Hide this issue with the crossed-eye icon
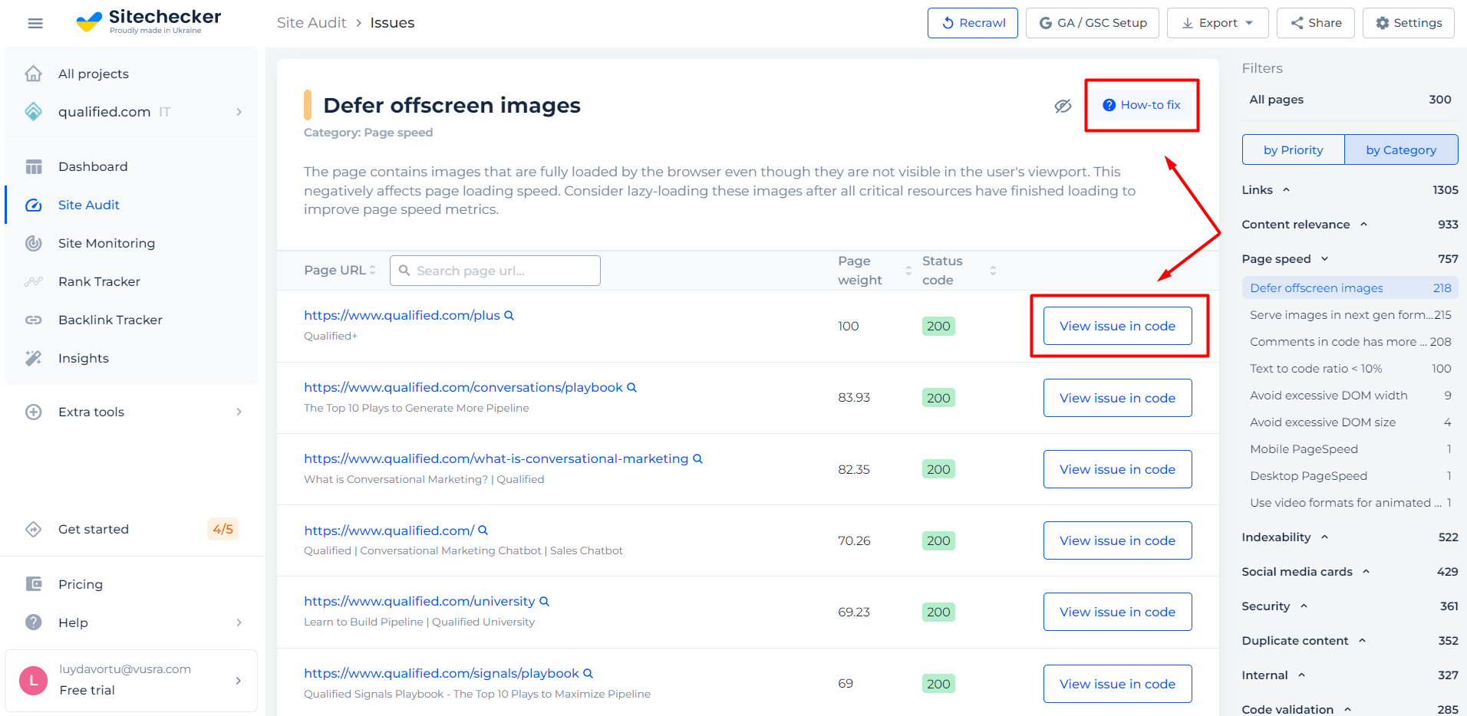1467x716 pixels. (x=1063, y=106)
